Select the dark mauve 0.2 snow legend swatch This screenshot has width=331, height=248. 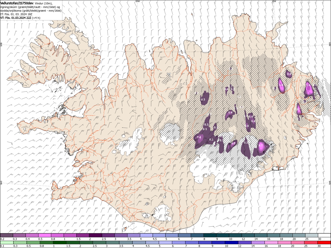pos(6,235)
